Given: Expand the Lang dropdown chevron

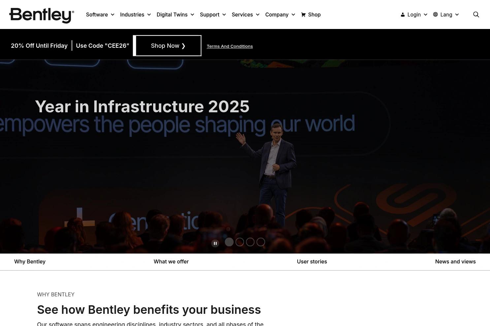Looking at the screenshot, I should point(457,15).
